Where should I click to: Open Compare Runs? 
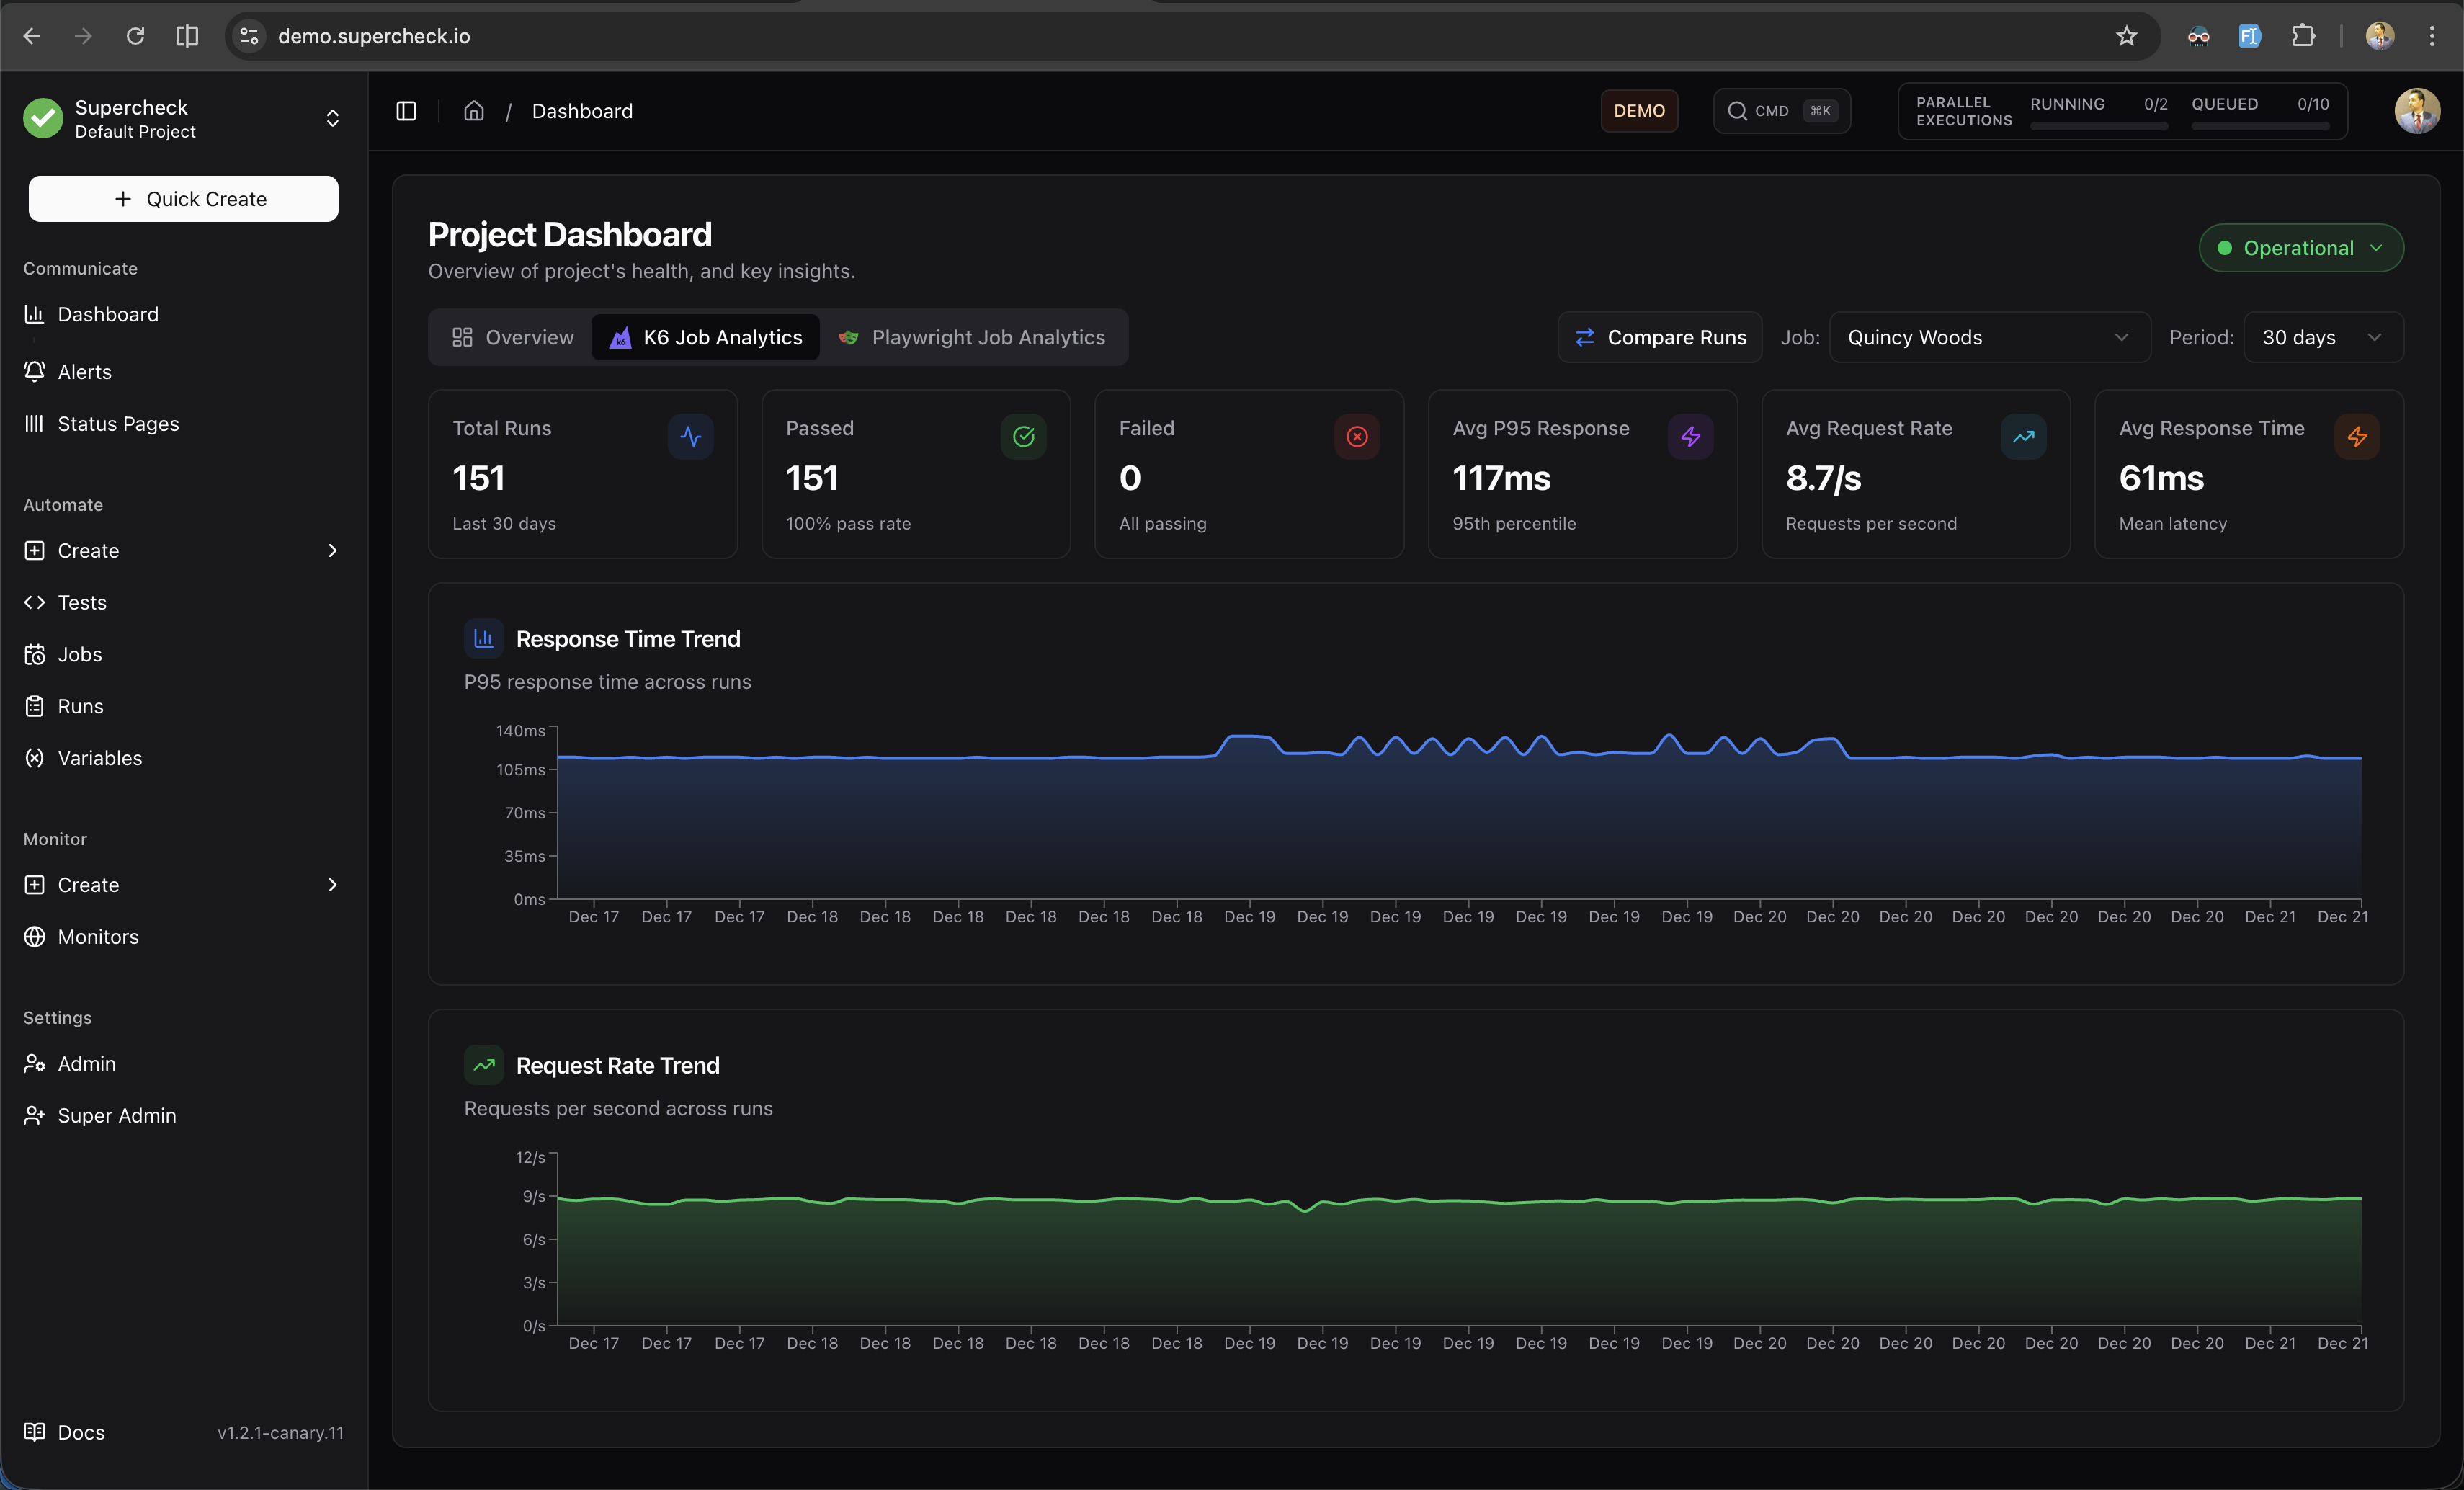tap(1659, 337)
